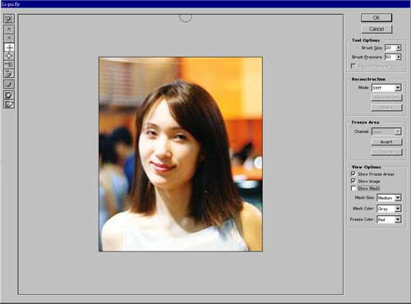The width and height of the screenshot is (411, 304).
Task: Open the Reconstruction Mode dropdown
Action: click(386, 88)
